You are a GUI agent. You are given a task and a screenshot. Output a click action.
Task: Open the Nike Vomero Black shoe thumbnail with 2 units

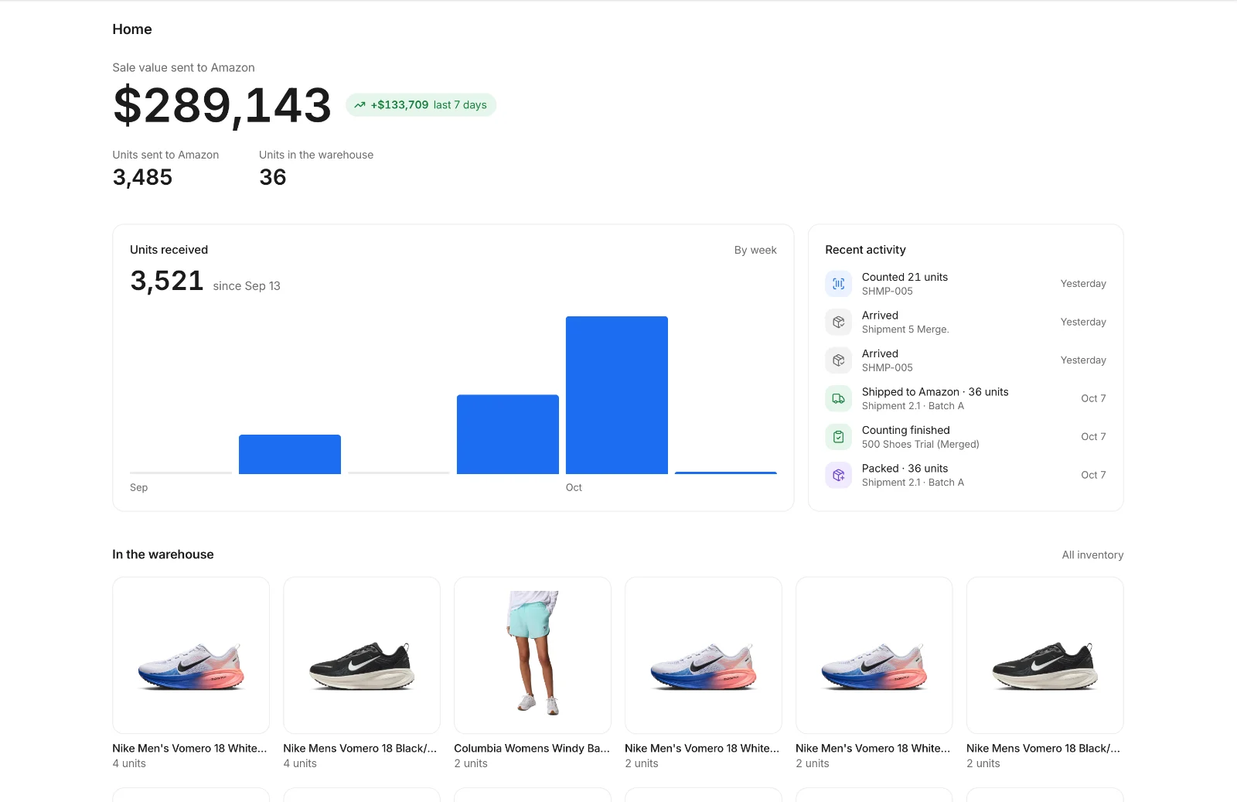tap(1045, 655)
